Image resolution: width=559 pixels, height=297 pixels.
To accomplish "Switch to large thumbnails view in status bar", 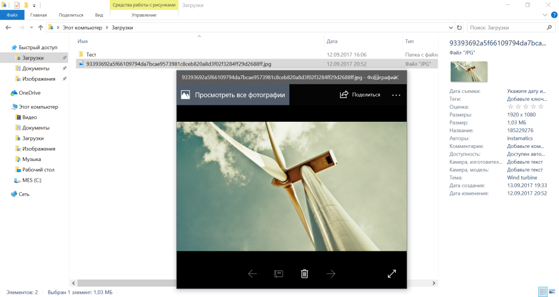I will [552, 292].
